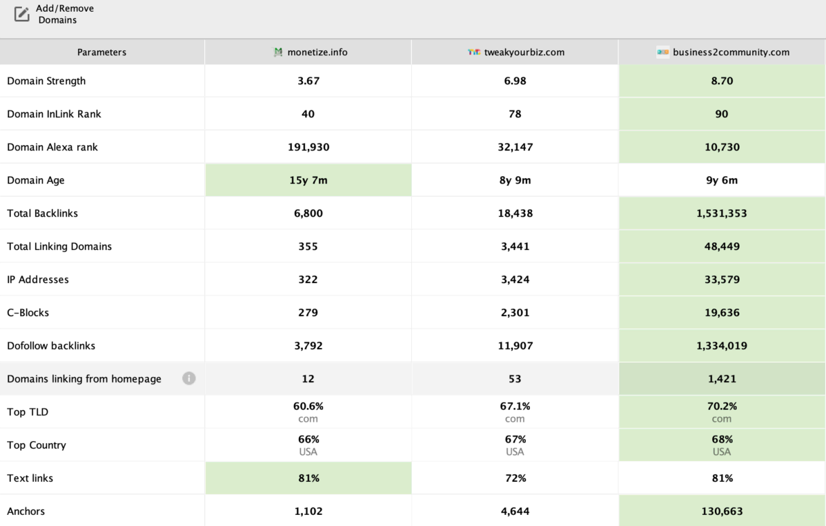Select Alexa rank value 32,147
Viewport: 826px width, 526px height.
[x=515, y=148]
